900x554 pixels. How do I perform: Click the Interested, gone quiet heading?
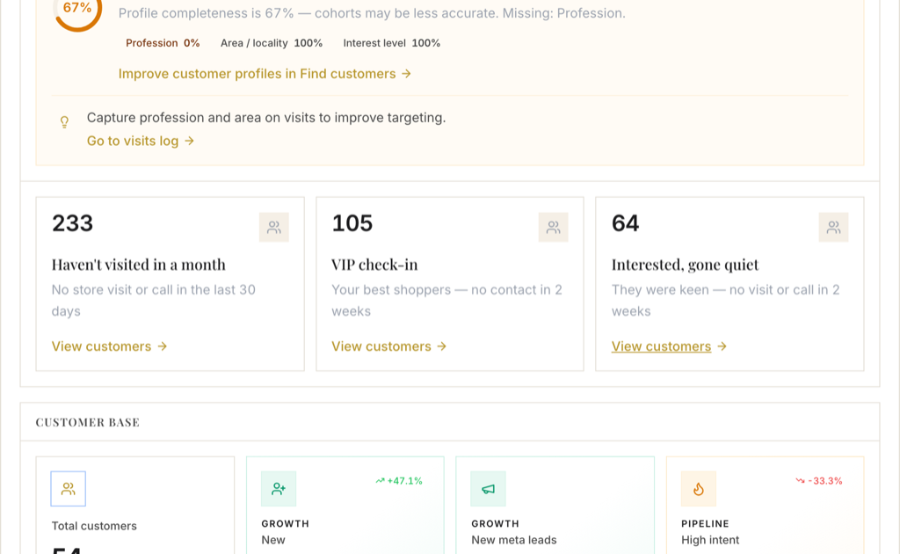tap(685, 265)
